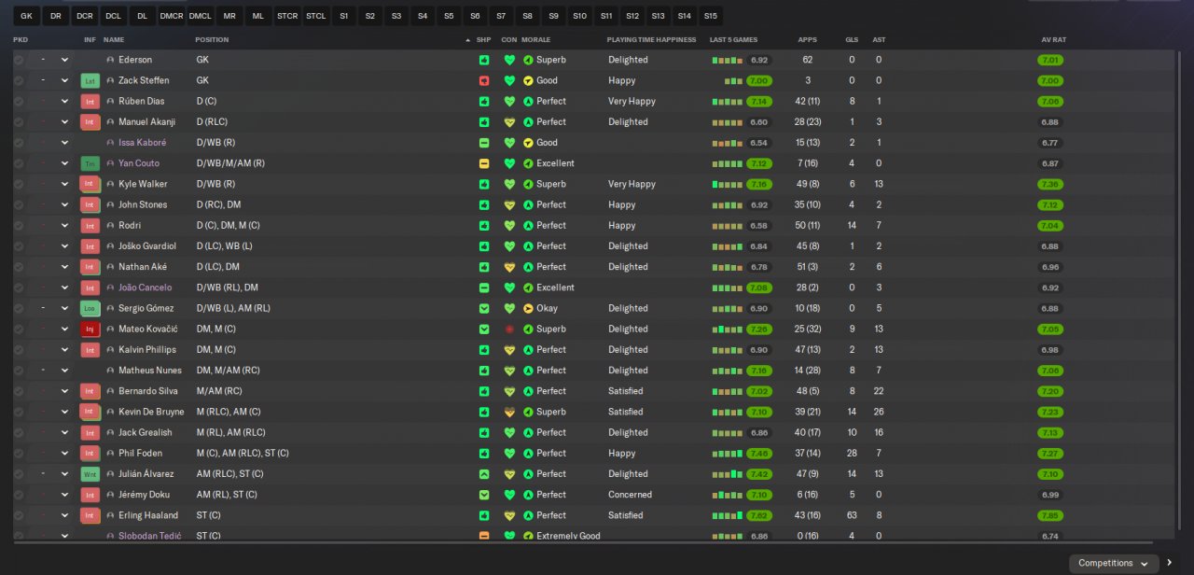Tick the picked circle for Phil Foden
This screenshot has height=575, width=1194.
pos(19,454)
